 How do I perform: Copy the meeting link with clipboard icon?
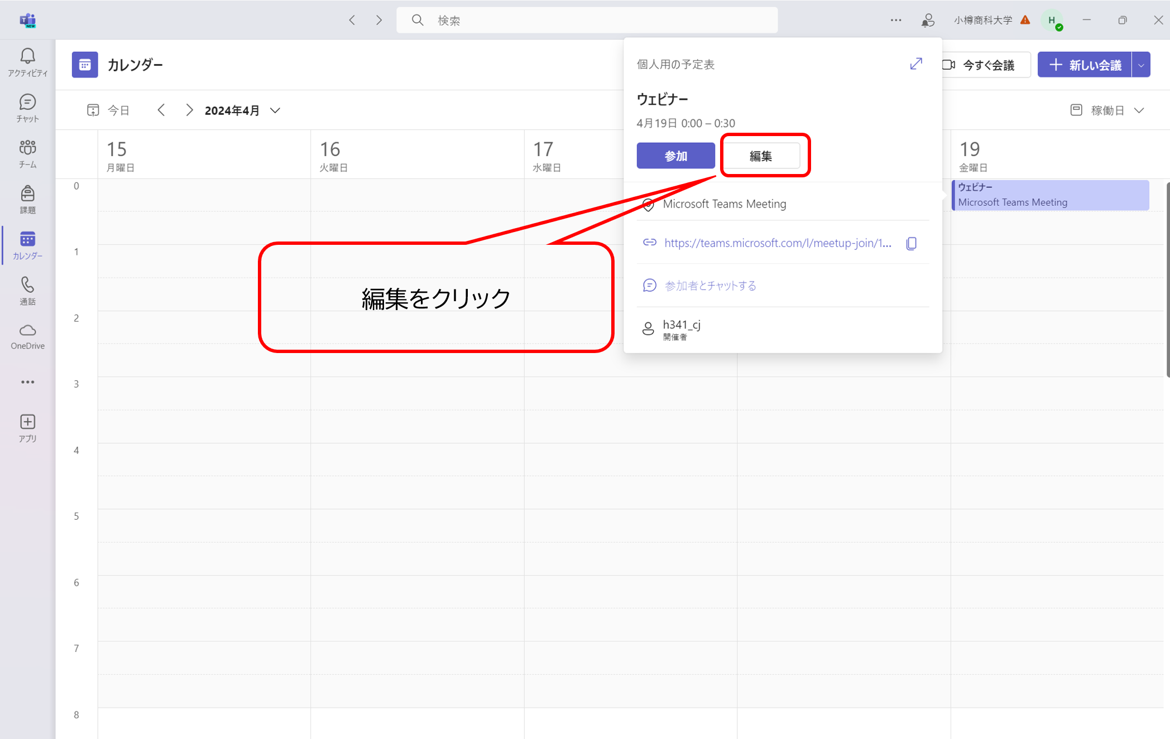[911, 243]
